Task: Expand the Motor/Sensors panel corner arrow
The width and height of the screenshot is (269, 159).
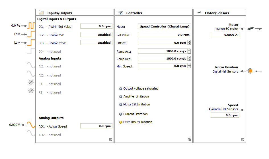Action: pyautogui.click(x=243, y=139)
